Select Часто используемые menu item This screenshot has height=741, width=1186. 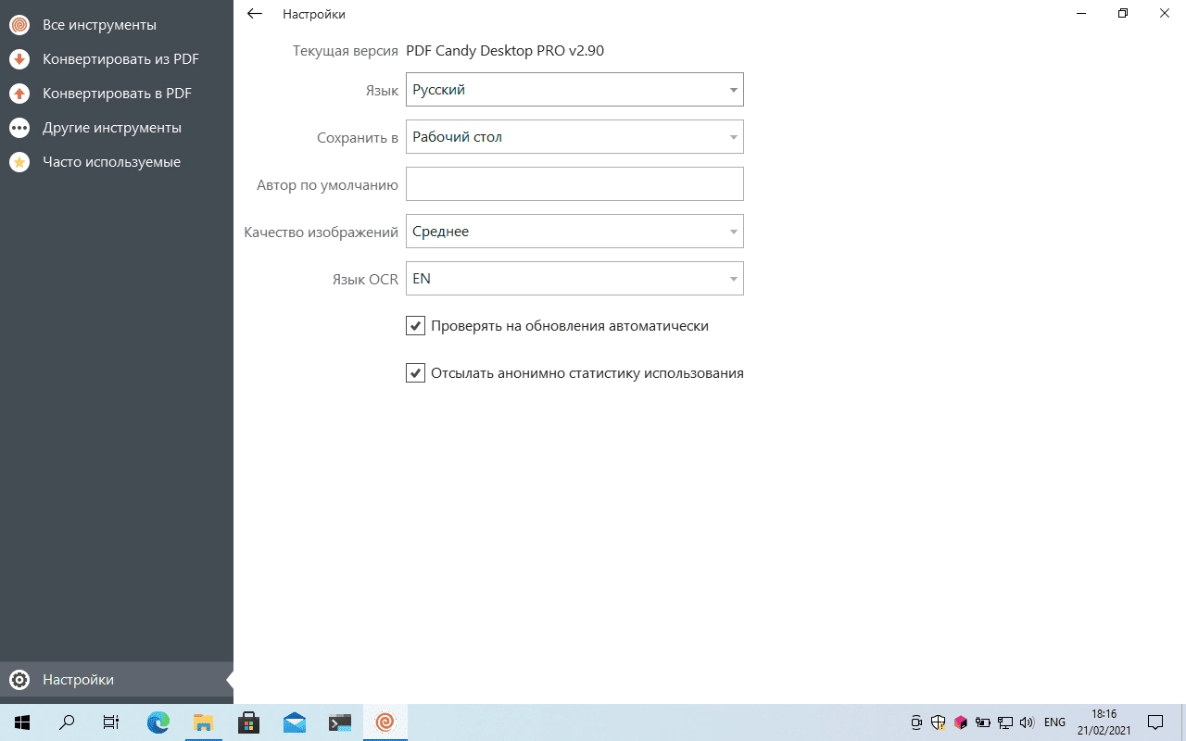click(117, 162)
